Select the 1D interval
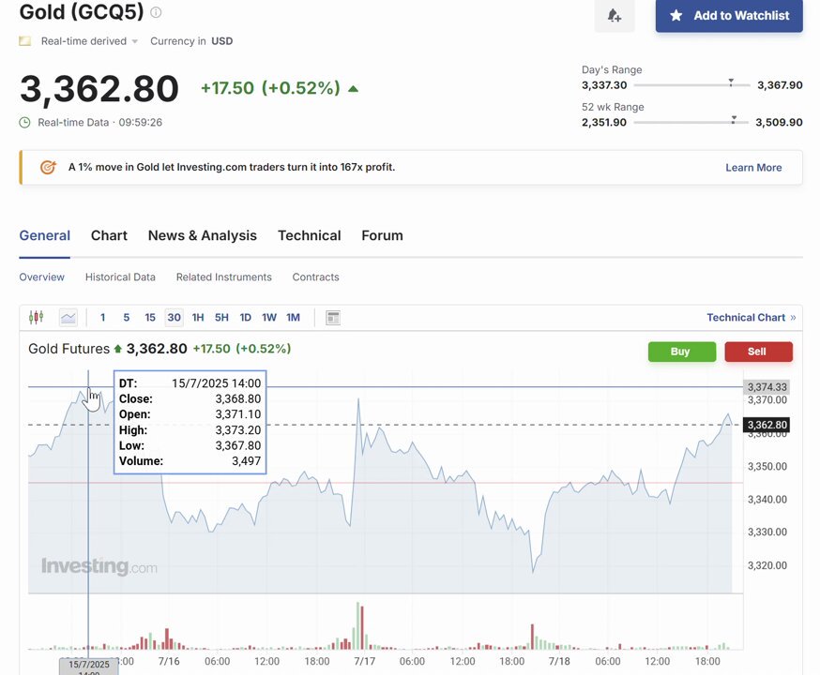 click(245, 318)
